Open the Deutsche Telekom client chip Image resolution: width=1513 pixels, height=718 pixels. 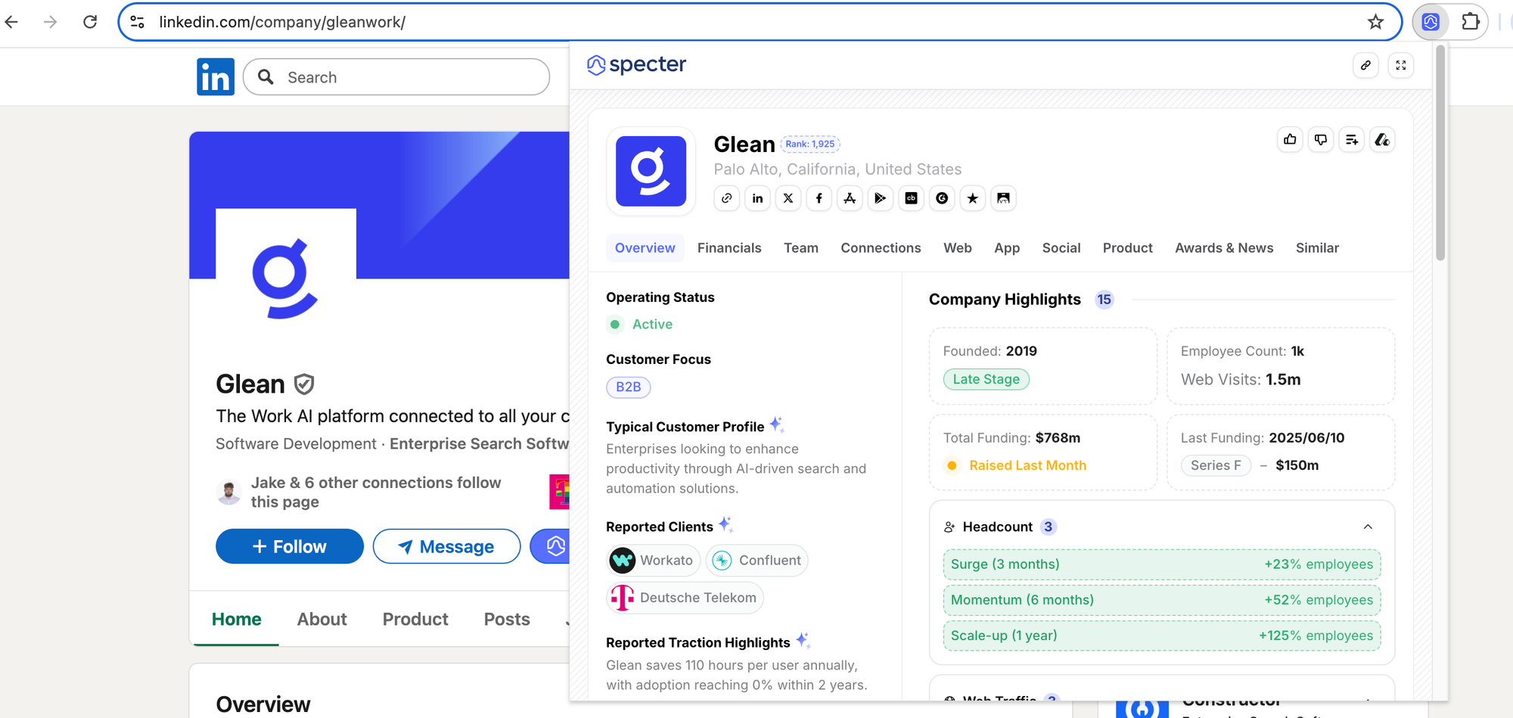pos(685,598)
